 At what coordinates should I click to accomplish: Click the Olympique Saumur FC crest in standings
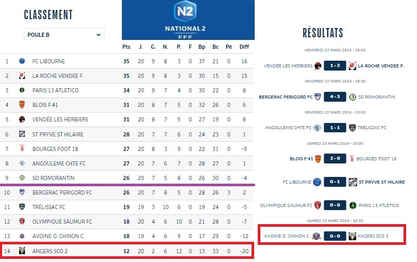pyautogui.click(x=22, y=222)
